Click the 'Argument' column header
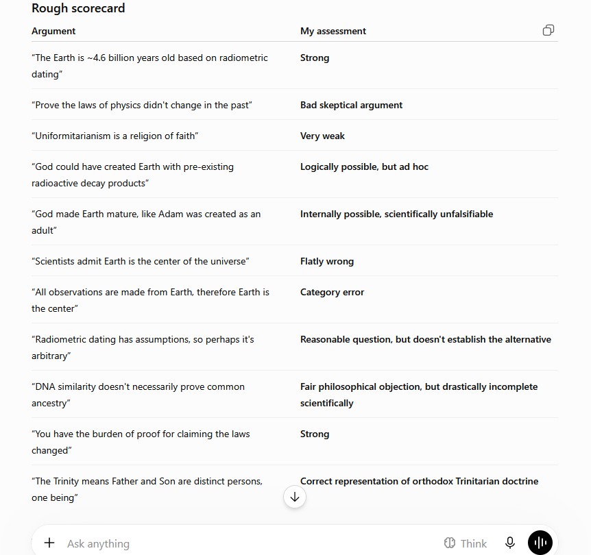This screenshot has height=555, width=591. pos(53,31)
